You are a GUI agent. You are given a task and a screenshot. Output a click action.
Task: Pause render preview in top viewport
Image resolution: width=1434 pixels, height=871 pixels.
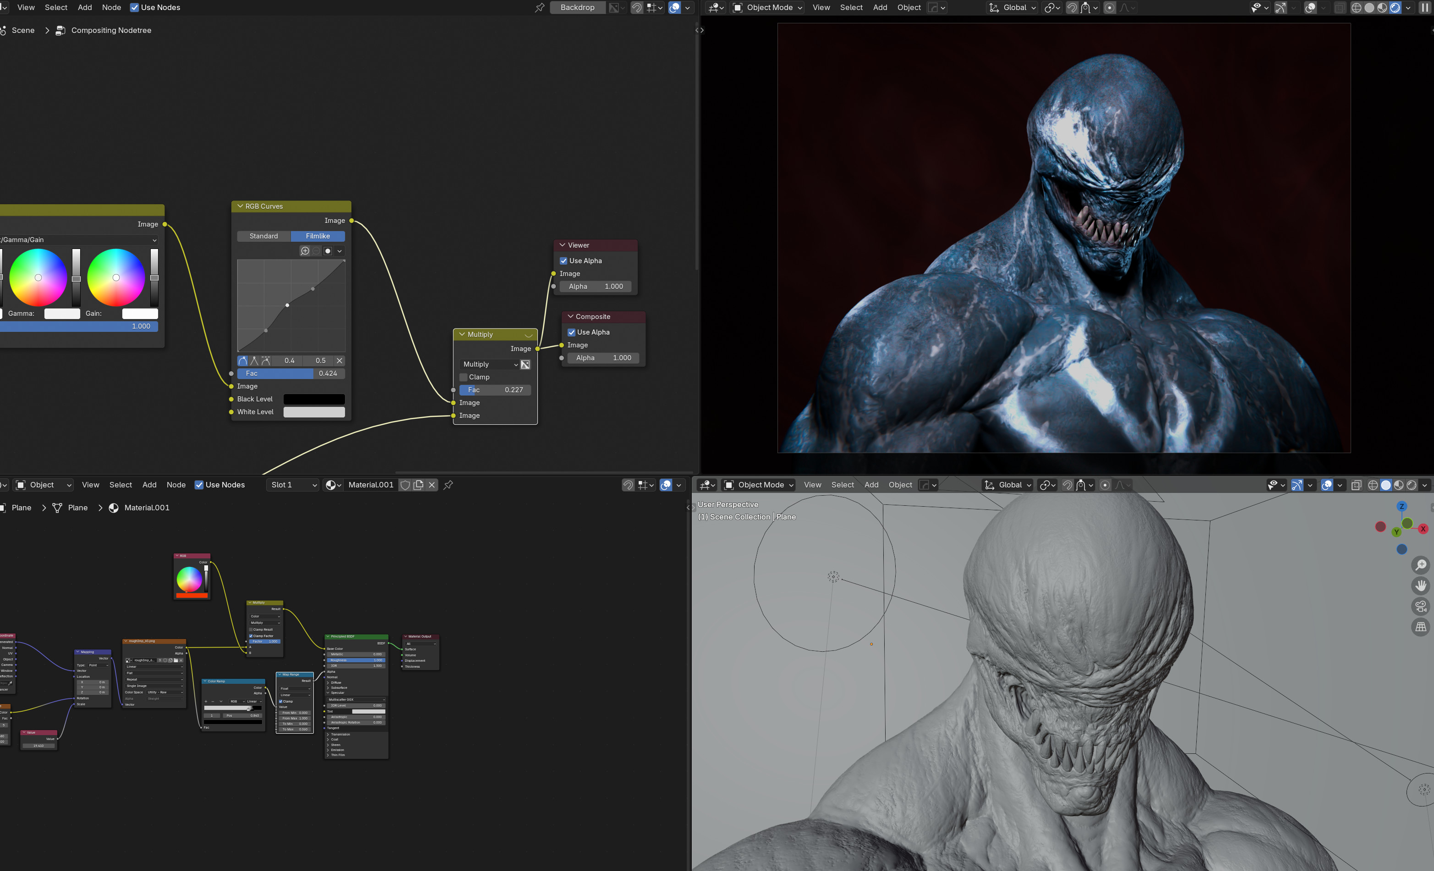tap(1425, 8)
